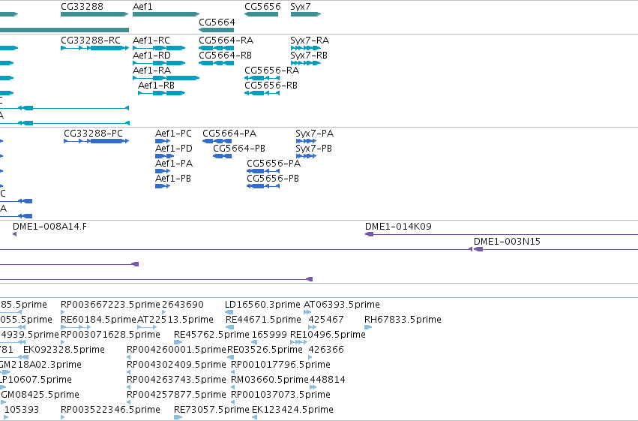This screenshot has width=638, height=421.
Task: Select EST RP001017796.5prime
Action: click(280, 365)
